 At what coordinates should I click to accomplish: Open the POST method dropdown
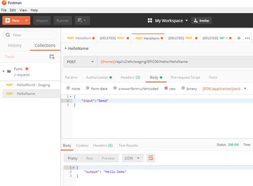[x=81, y=62]
